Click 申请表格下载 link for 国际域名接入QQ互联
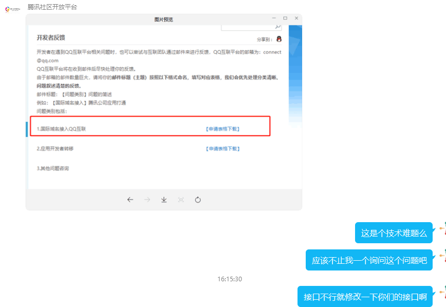The image size is (446, 307). point(222,129)
